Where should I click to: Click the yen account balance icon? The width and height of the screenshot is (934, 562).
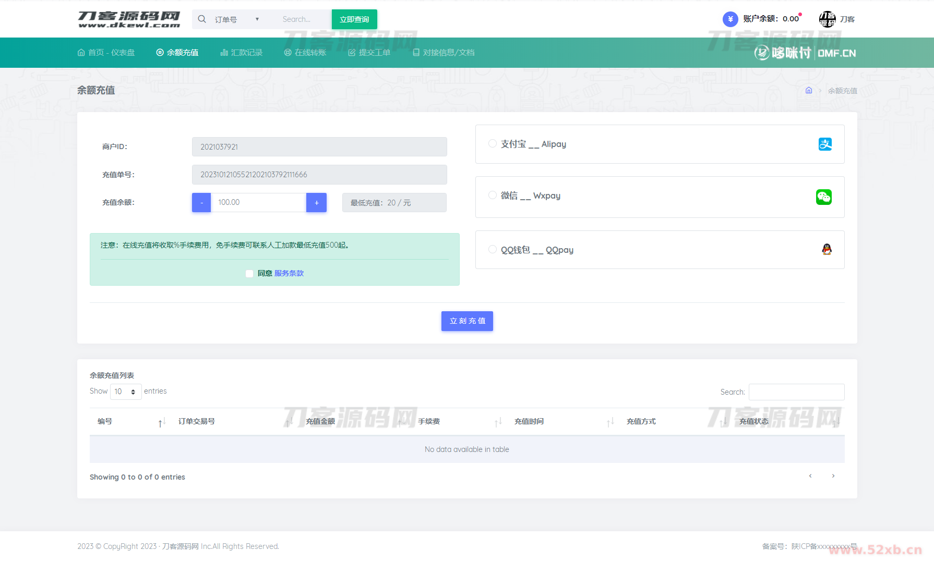click(730, 19)
